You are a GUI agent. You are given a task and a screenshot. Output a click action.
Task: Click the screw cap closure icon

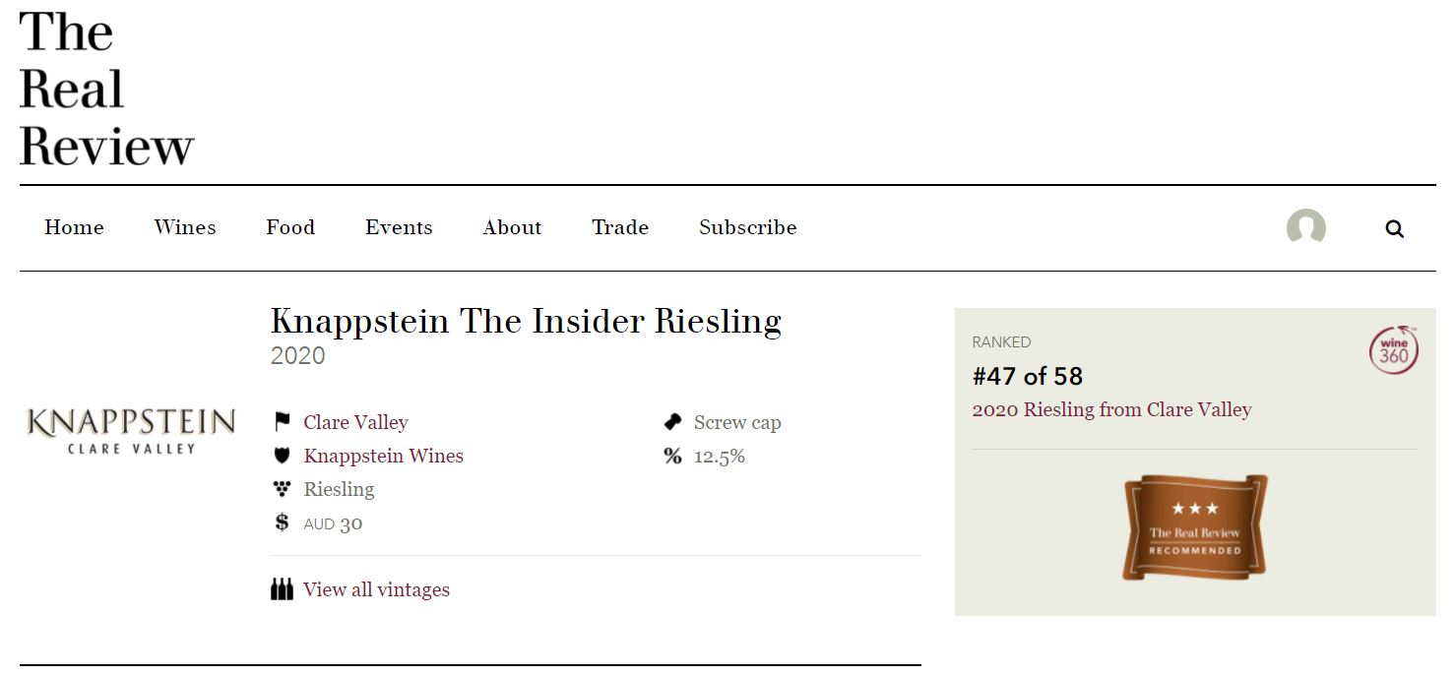click(673, 422)
